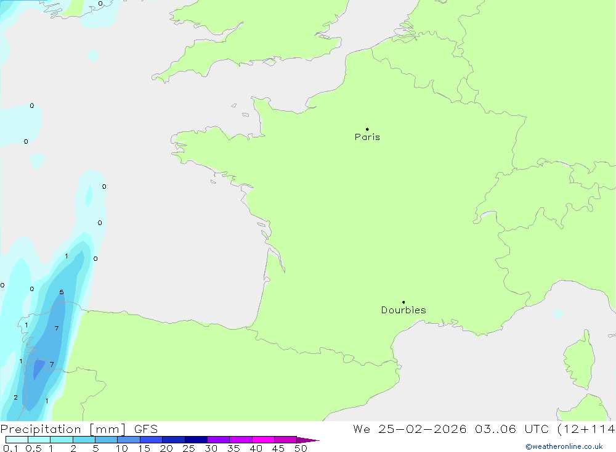The height and width of the screenshot is (452, 616).
Task: Click the '(12+114' forecast offset text
Action: [586, 429]
